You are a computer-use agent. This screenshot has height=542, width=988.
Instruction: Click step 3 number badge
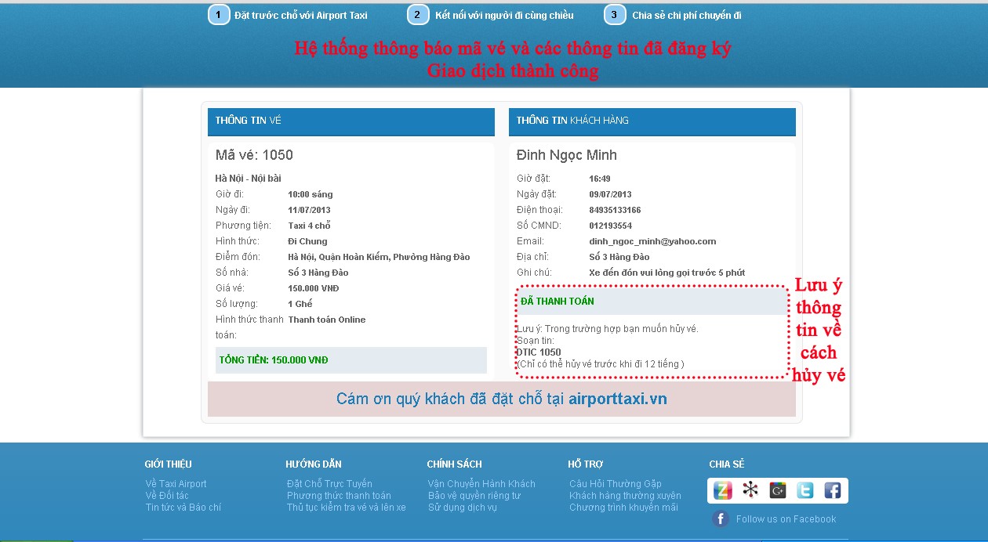coord(615,15)
